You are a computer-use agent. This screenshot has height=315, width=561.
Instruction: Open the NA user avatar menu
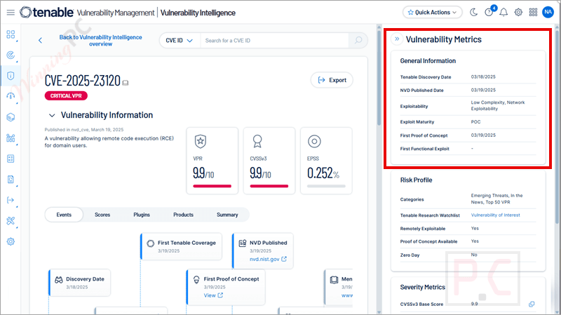548,12
